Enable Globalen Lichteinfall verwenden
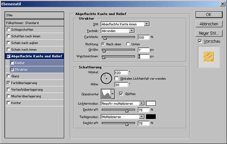This screenshot has height=144, width=227. (117, 79)
